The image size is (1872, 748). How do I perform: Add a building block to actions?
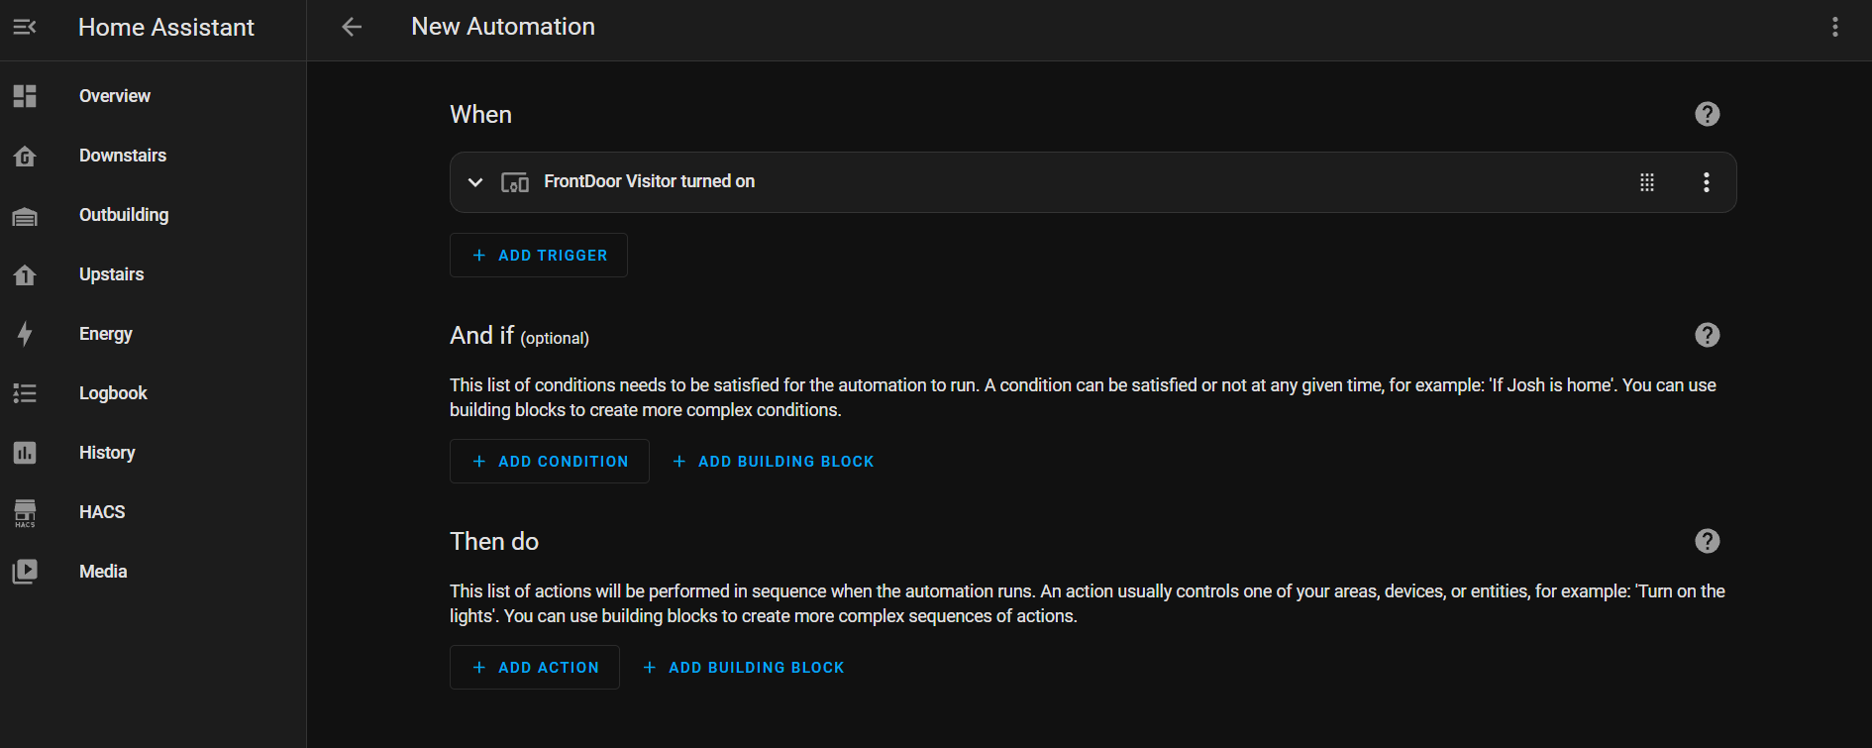pos(744,668)
